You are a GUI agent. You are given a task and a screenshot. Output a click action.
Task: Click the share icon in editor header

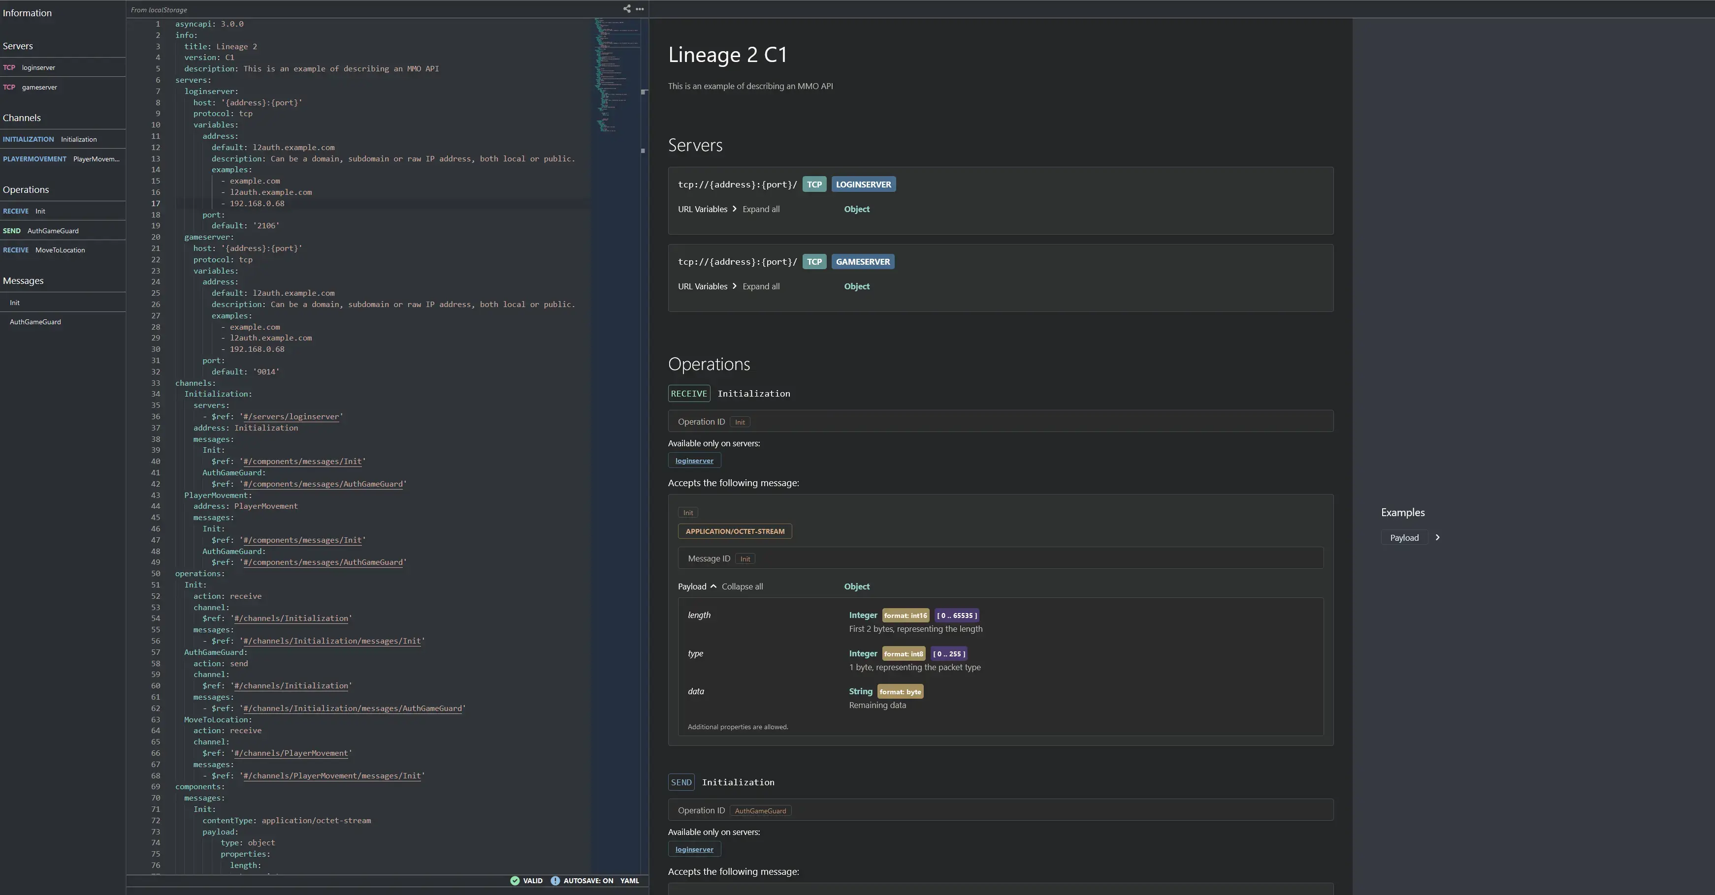[626, 9]
